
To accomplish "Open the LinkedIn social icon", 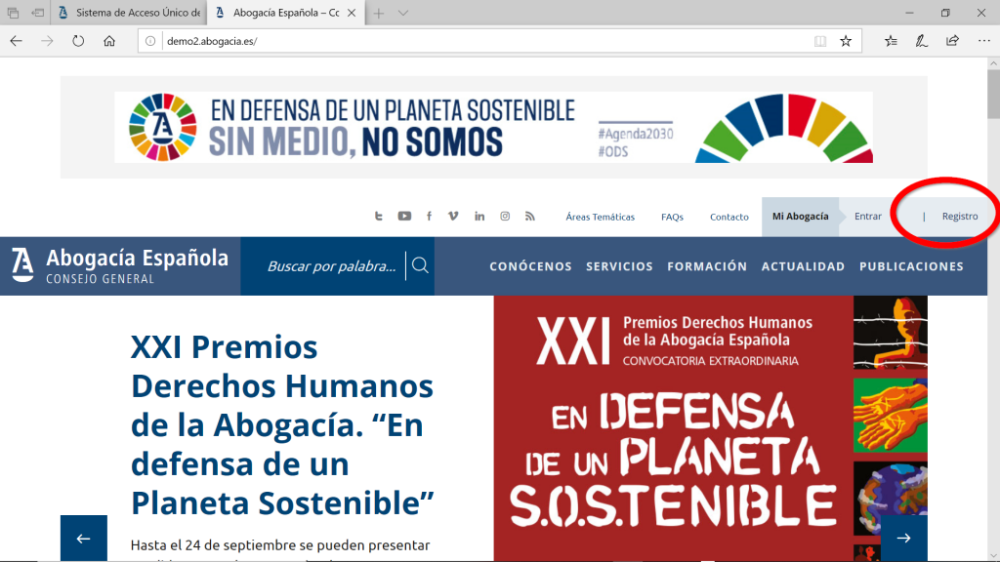I will click(479, 216).
